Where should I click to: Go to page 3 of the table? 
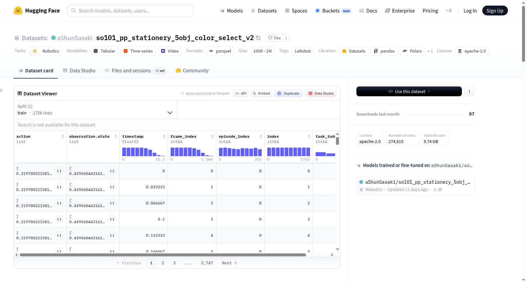point(174,263)
